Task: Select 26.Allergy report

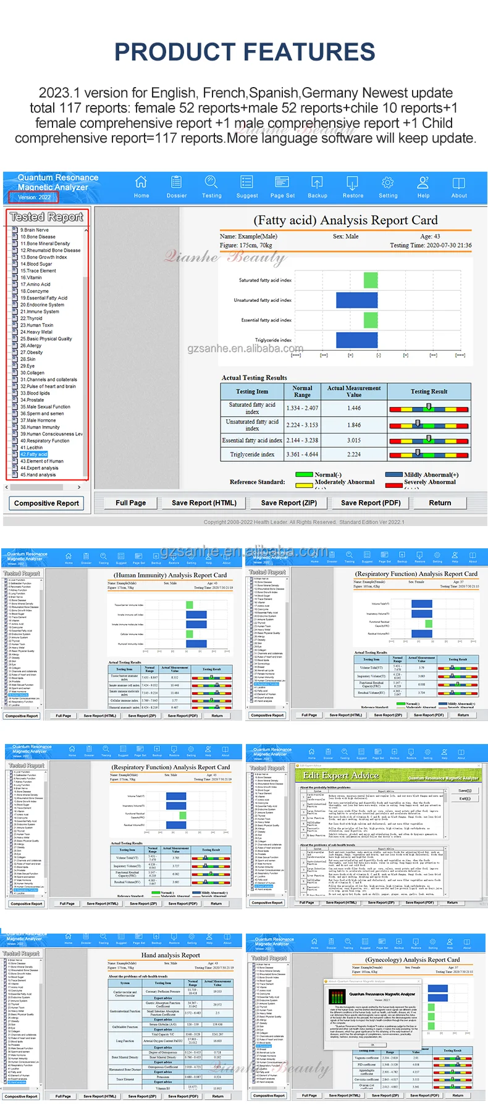Action: point(31,345)
